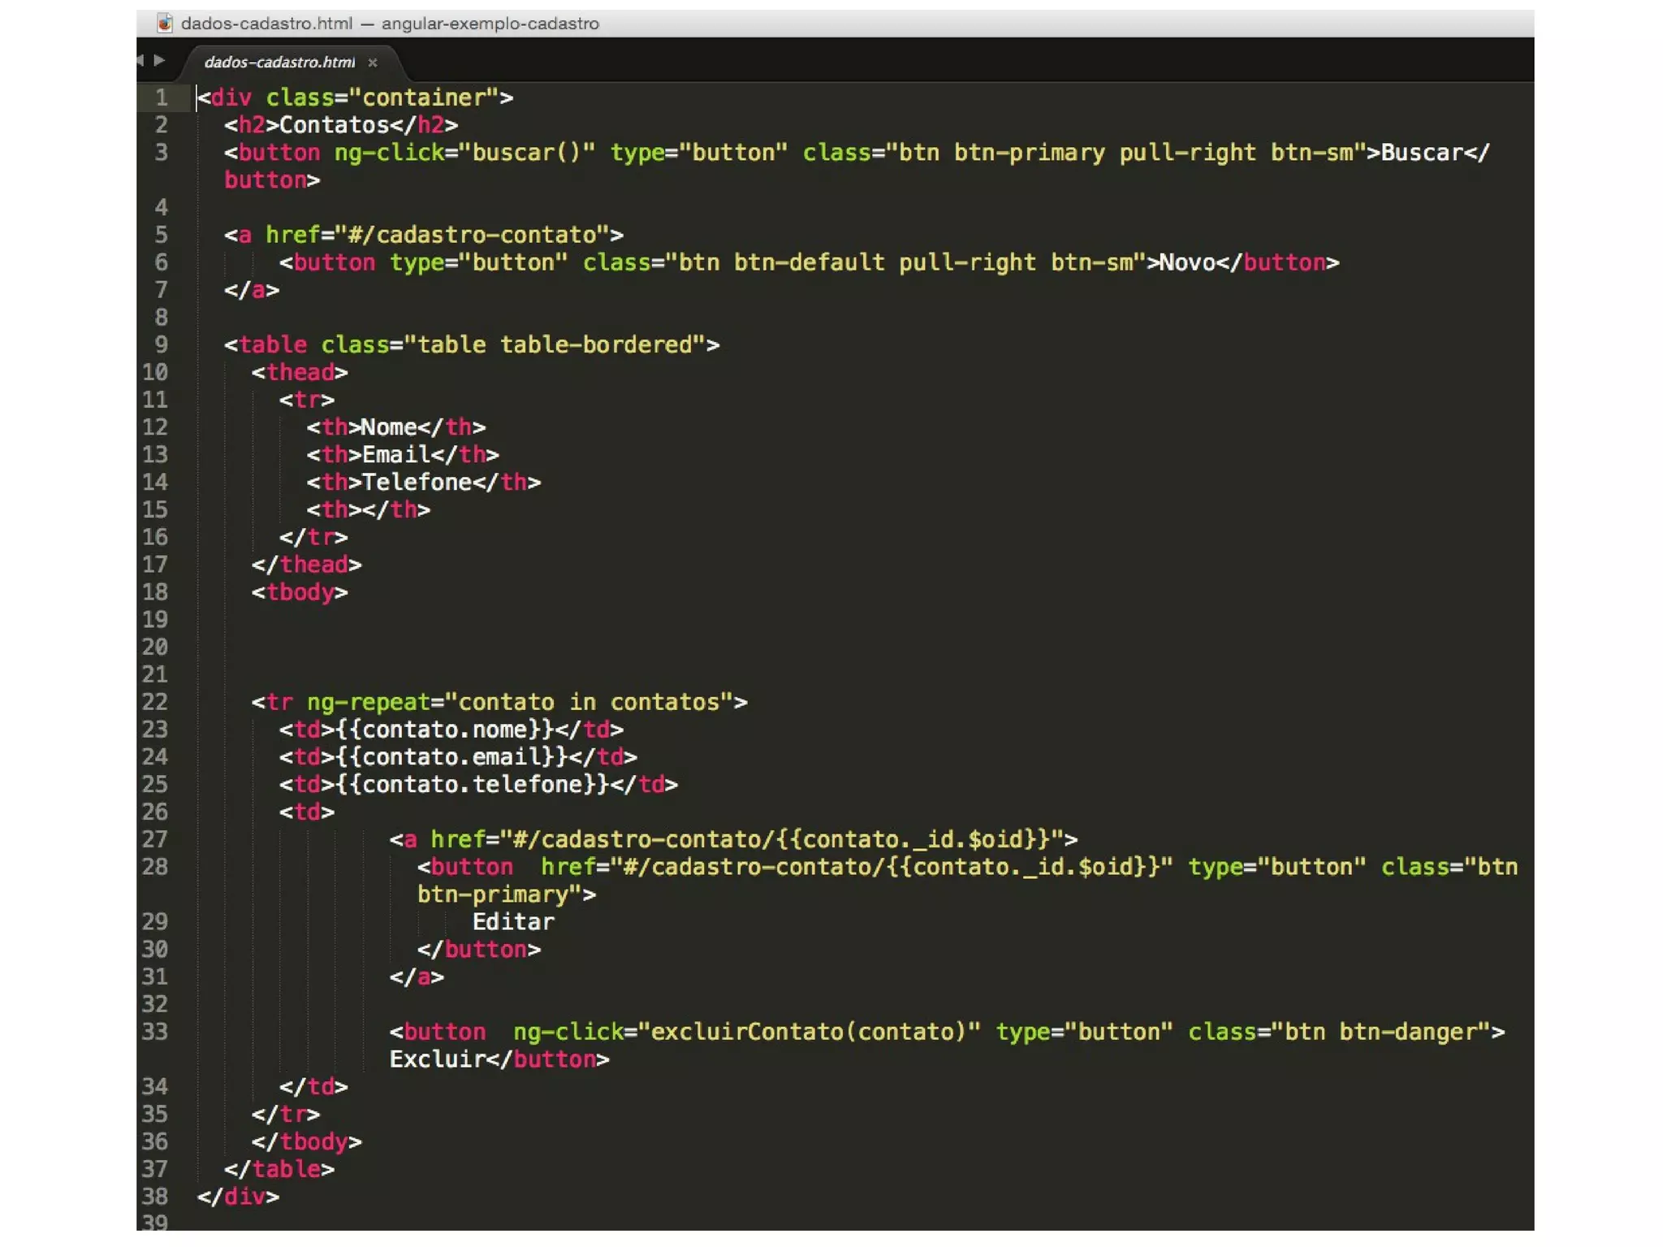
Task: Click the window title text dados-cadastro.html
Action: [266, 23]
